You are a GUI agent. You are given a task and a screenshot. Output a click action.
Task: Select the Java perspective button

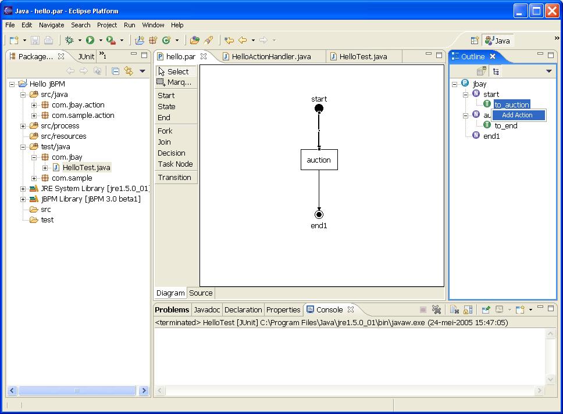pyautogui.click(x=497, y=41)
